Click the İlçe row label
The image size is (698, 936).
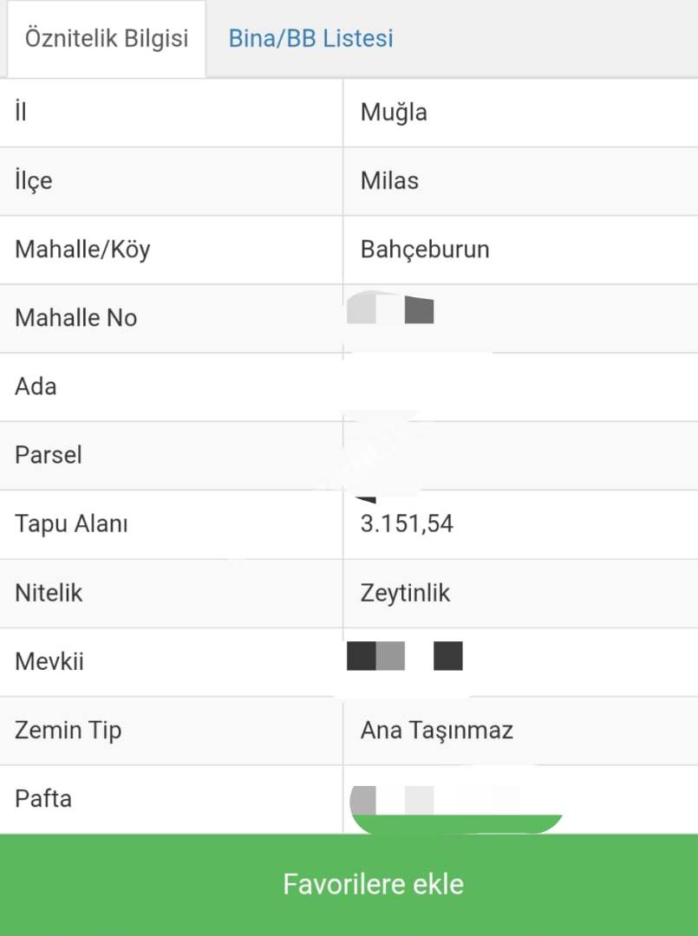pos(34,181)
